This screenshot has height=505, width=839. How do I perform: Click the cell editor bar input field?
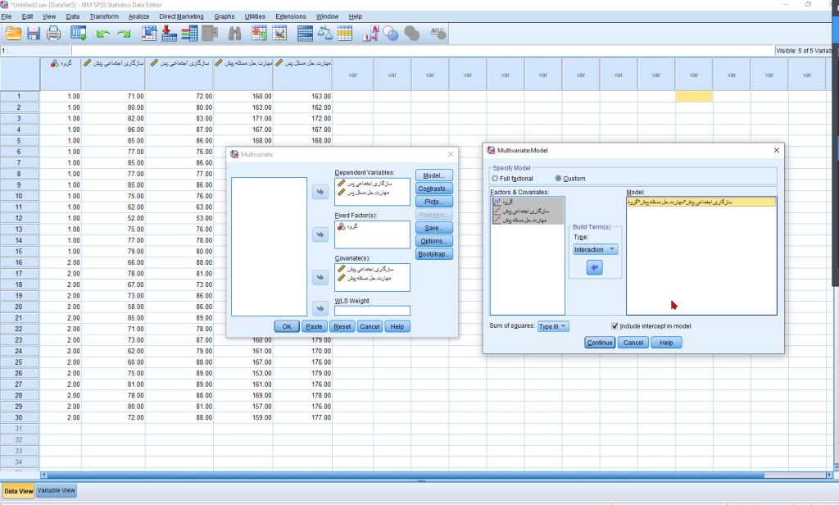(423, 51)
